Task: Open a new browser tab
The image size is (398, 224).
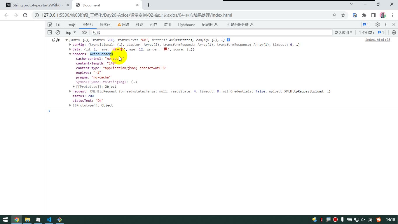Action: pos(148,5)
